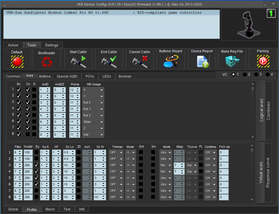Abort using the Cancel Calibr icon
Screen dimensions: 279x214
click(x=140, y=61)
